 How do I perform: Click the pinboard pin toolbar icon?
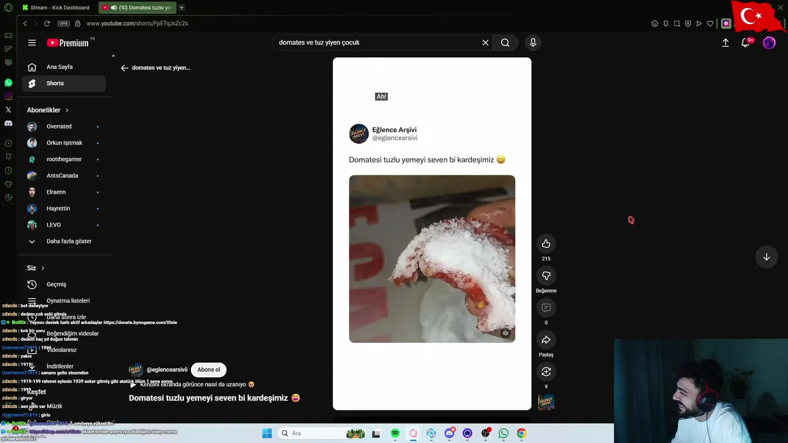click(665, 23)
